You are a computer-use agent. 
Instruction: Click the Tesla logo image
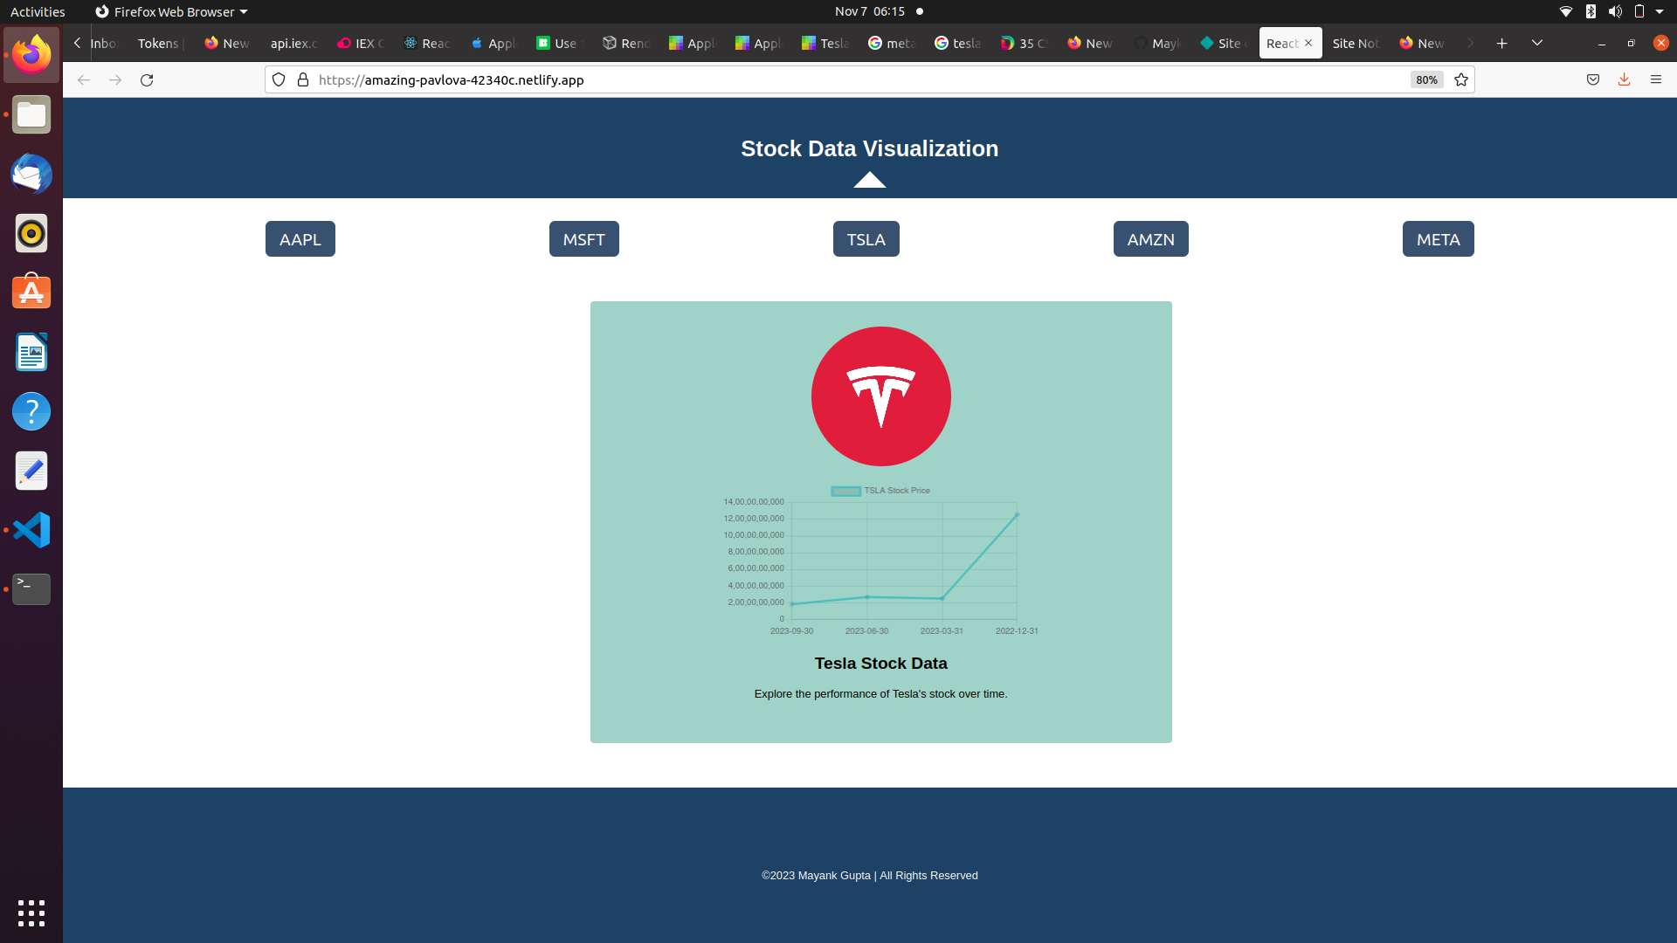(x=880, y=396)
